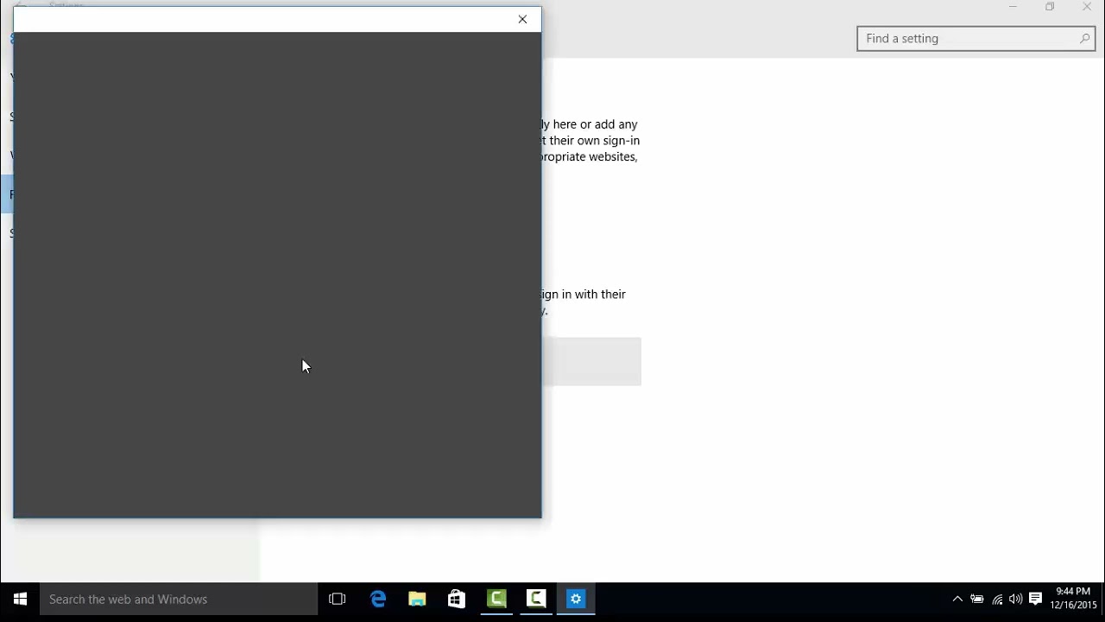Open the Action Center notifications icon

1036,599
